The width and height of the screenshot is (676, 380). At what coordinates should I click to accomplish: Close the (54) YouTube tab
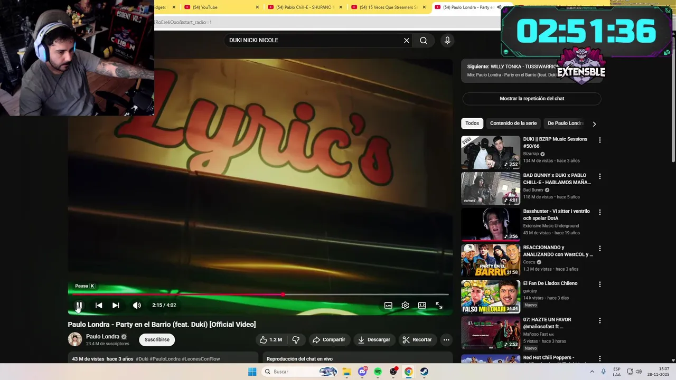(257, 7)
